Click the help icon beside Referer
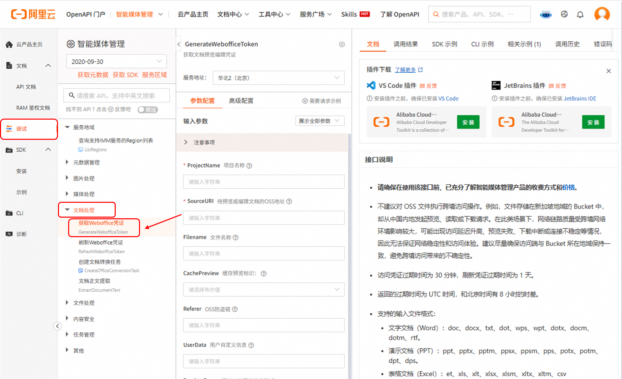622x379 pixels. coord(235,309)
